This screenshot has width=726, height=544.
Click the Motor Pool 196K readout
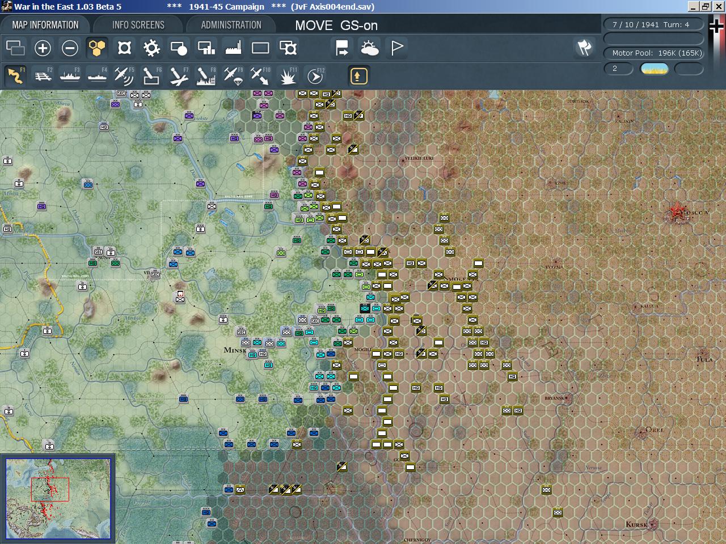click(653, 53)
